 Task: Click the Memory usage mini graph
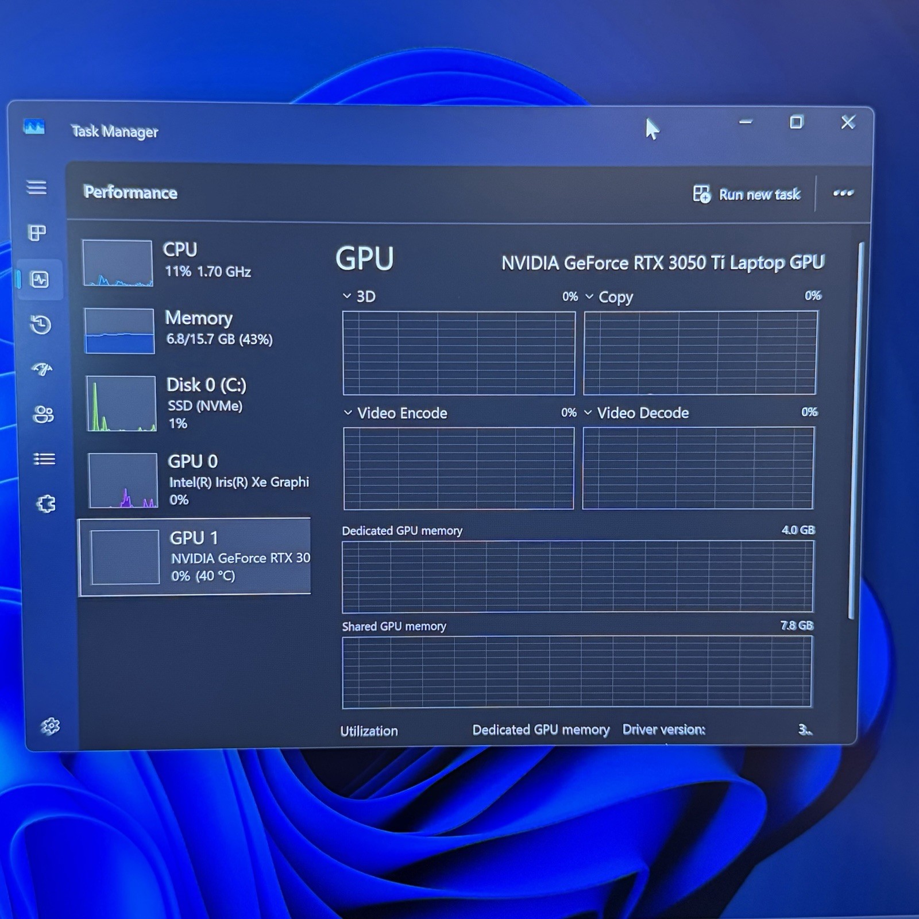click(x=119, y=331)
